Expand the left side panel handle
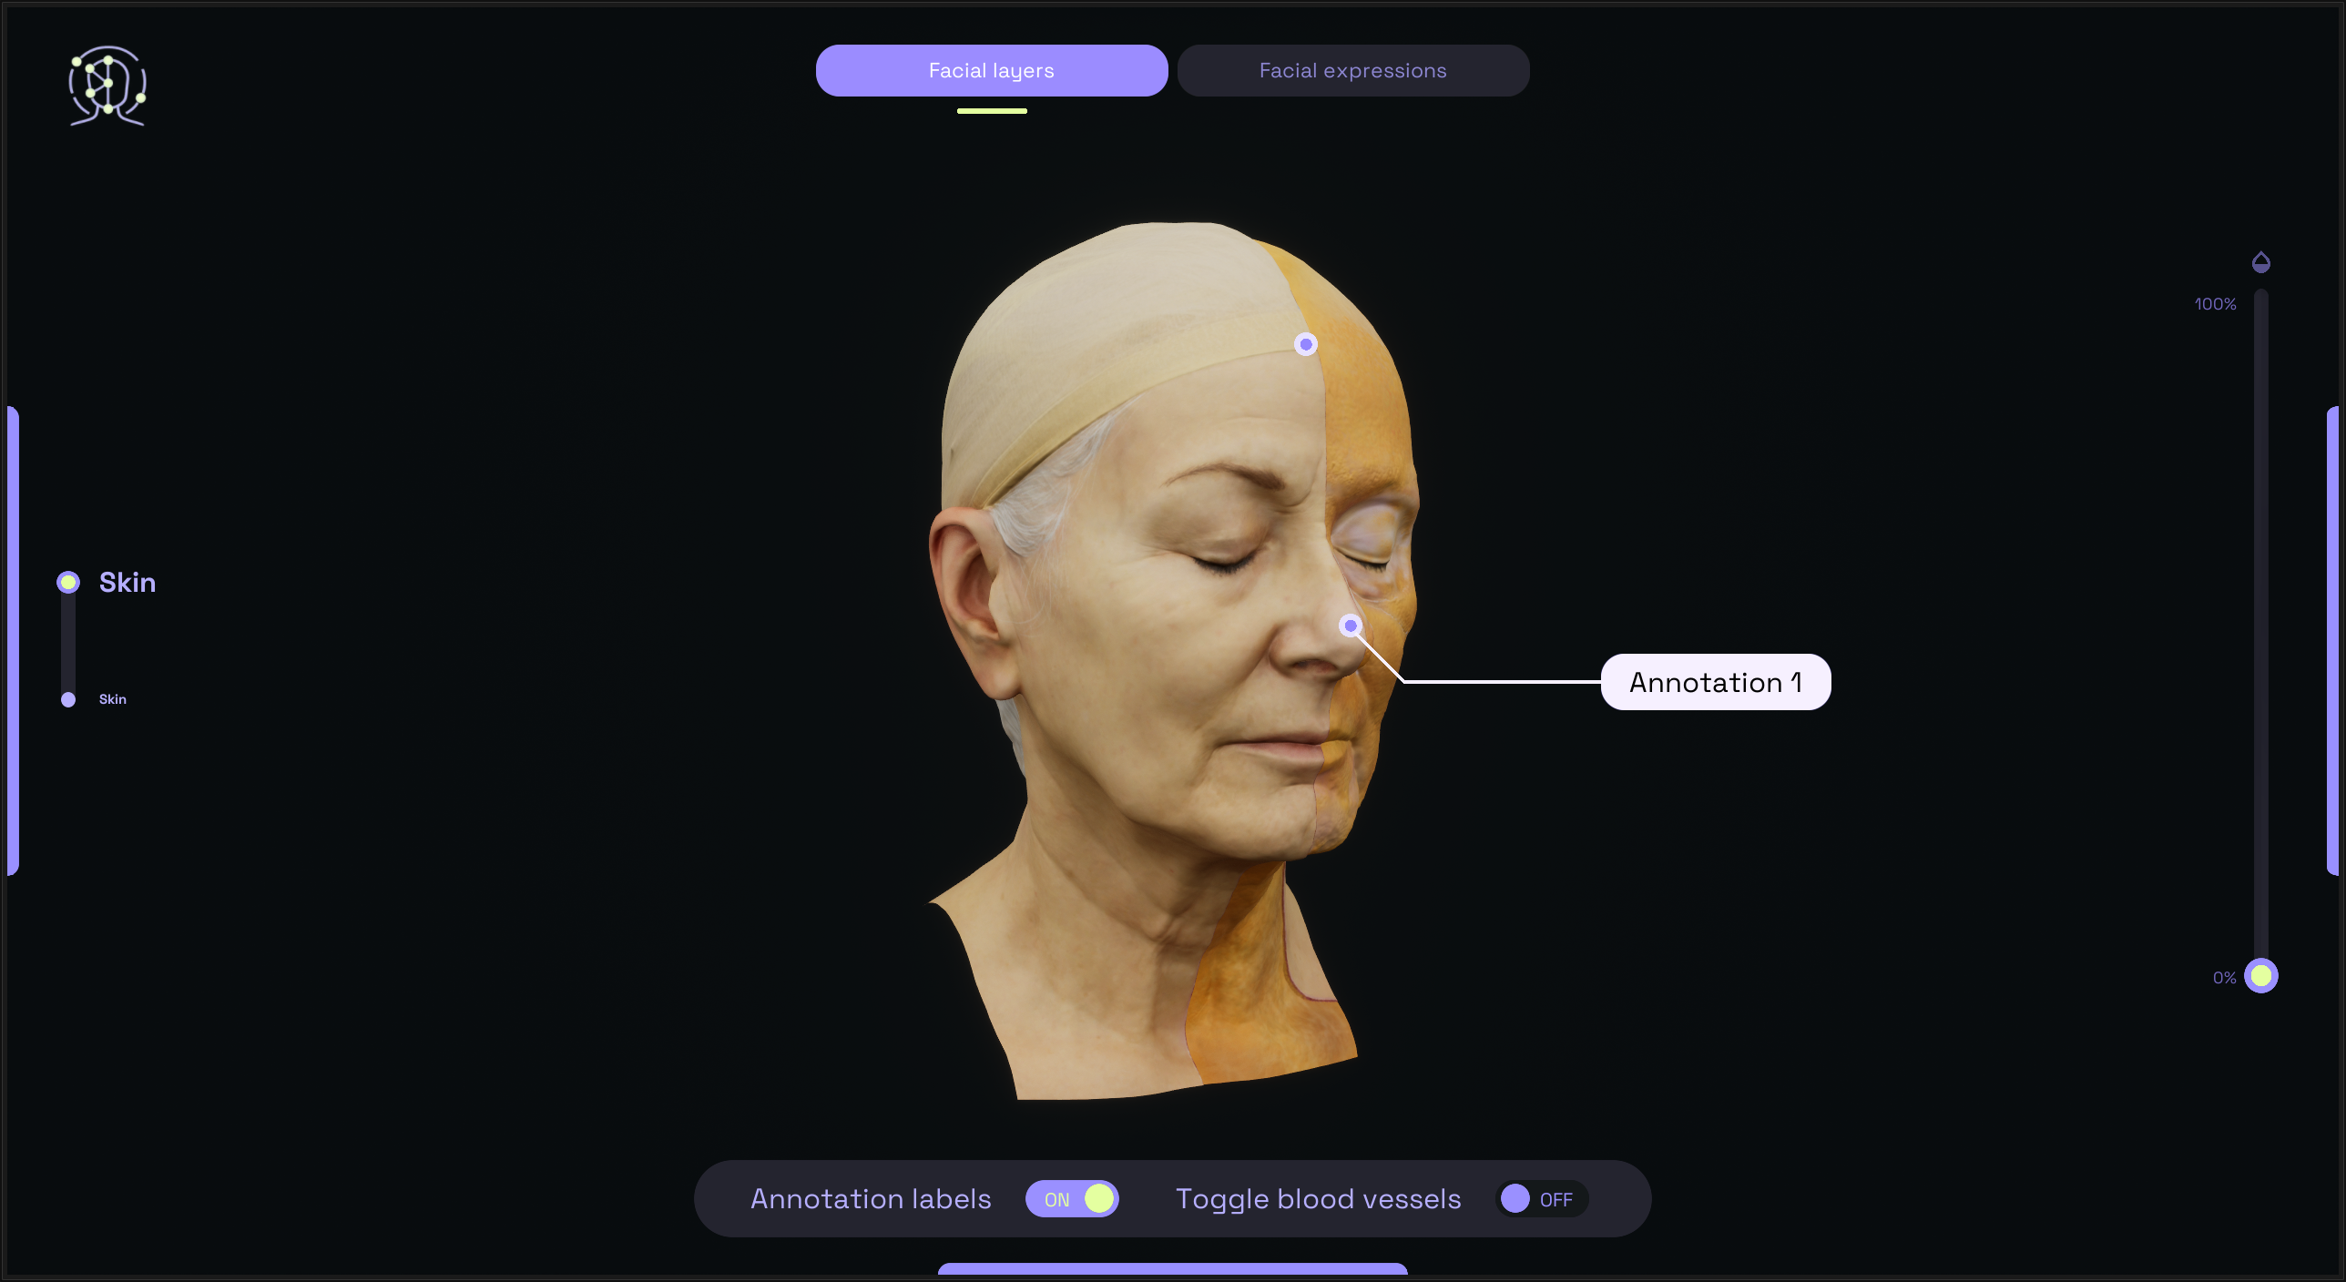The width and height of the screenshot is (2346, 1282). coord(13,641)
